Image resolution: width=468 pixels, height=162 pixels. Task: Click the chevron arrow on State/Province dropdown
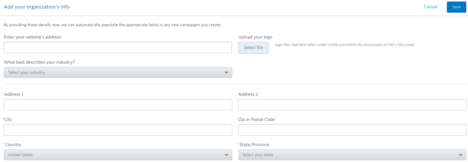461,155
